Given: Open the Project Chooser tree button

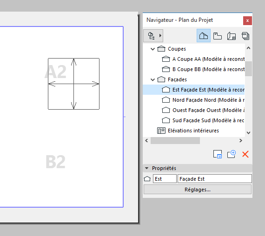Looking at the screenshot, I should pos(153,36).
